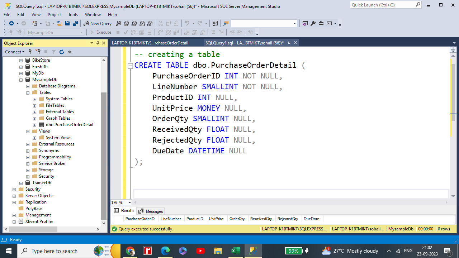The height and width of the screenshot is (258, 459).
Task: Expand the FreshDb database node
Action: tap(21, 67)
